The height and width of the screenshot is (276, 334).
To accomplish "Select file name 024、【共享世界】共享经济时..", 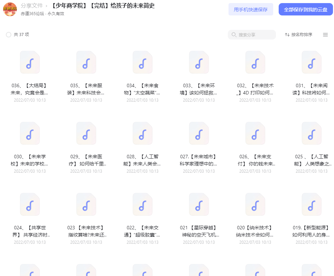I will [x=31, y=231].
